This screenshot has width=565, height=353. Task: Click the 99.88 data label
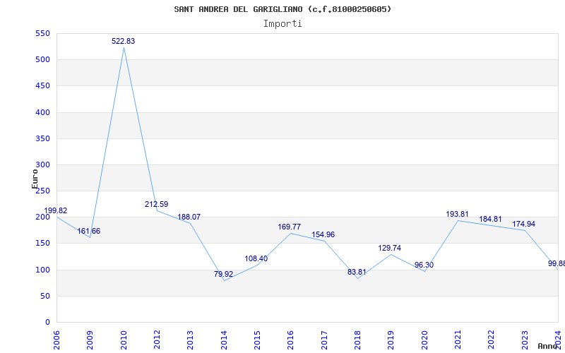click(x=557, y=263)
